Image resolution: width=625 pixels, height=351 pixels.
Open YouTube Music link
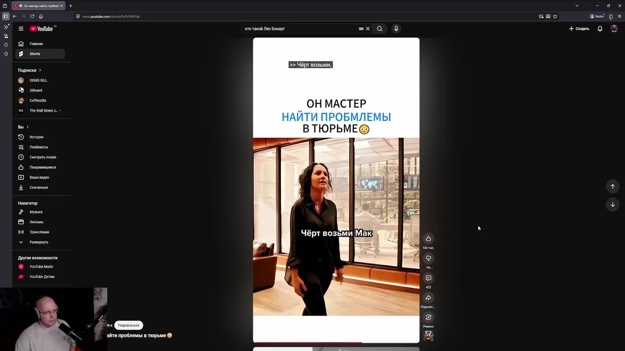41,267
